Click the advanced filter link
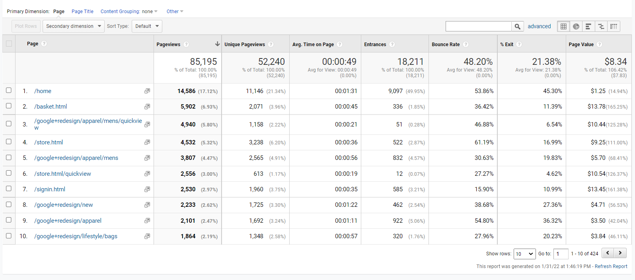 [x=539, y=26]
